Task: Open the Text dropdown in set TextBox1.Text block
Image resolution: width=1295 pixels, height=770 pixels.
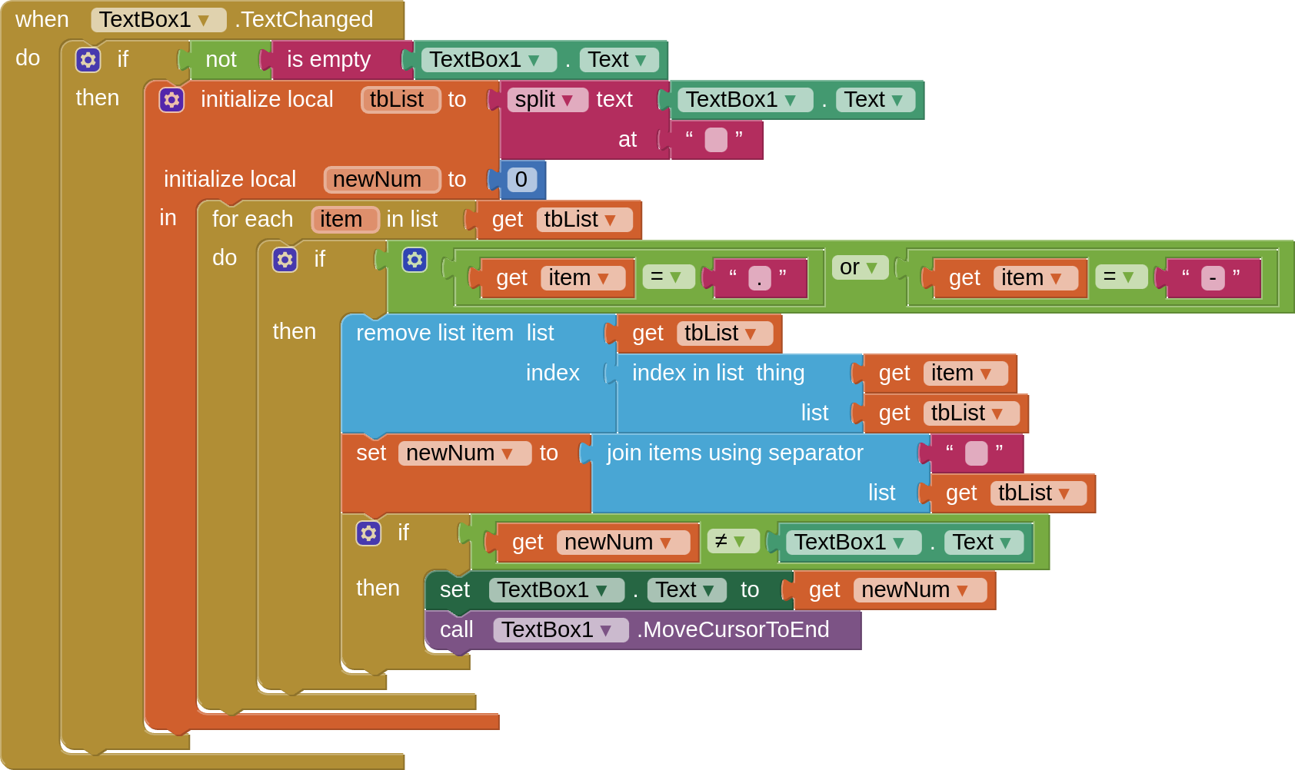Action: 707,589
